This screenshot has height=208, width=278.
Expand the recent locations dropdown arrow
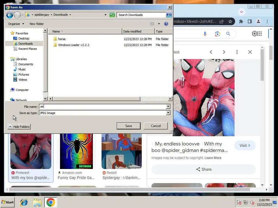click(22, 15)
